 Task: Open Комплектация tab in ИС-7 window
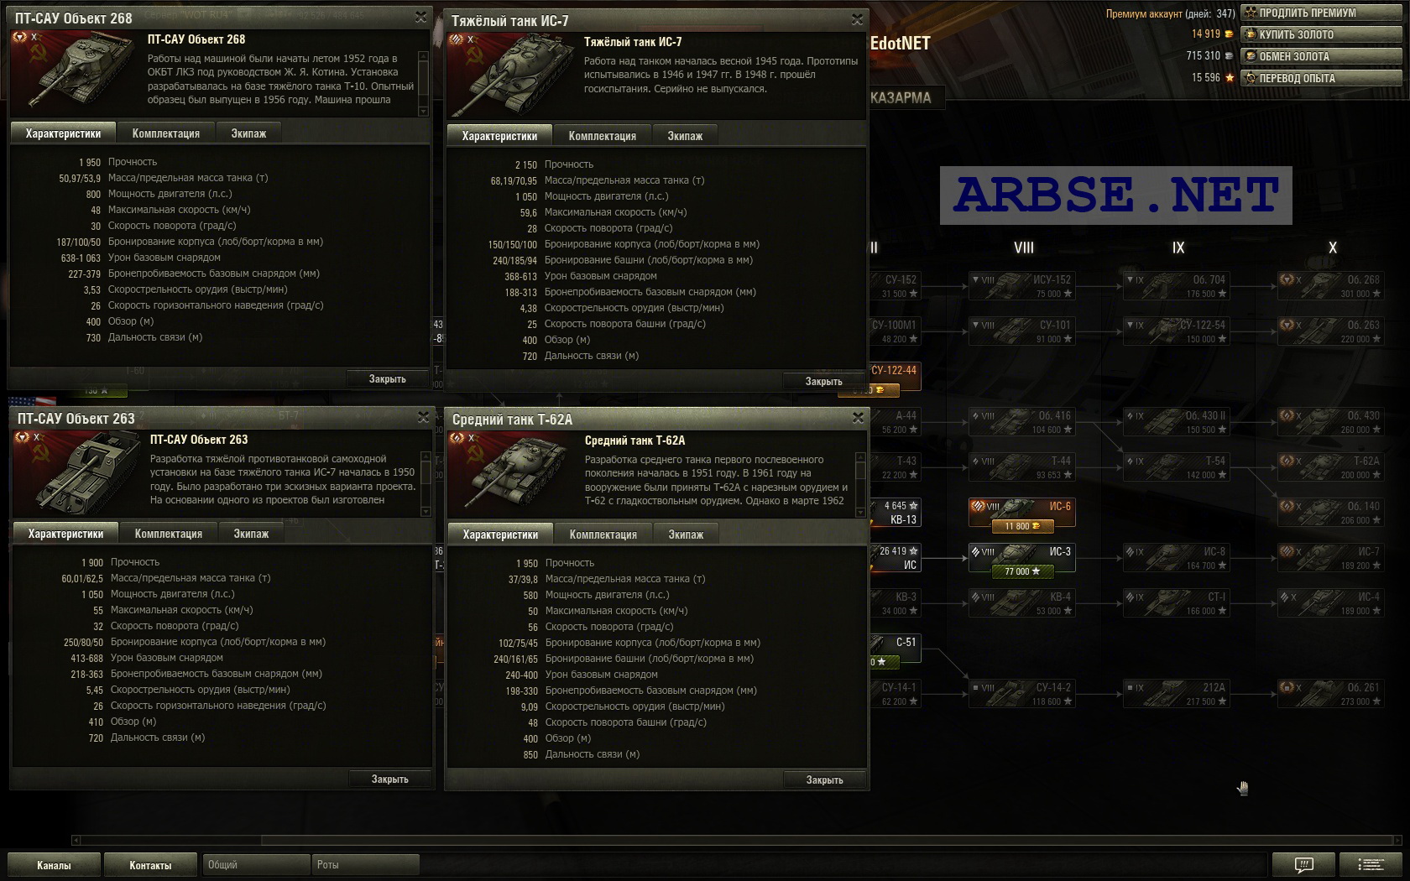point(602,136)
